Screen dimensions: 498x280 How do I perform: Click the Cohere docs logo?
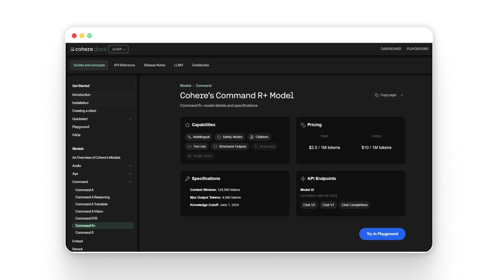(x=88, y=49)
